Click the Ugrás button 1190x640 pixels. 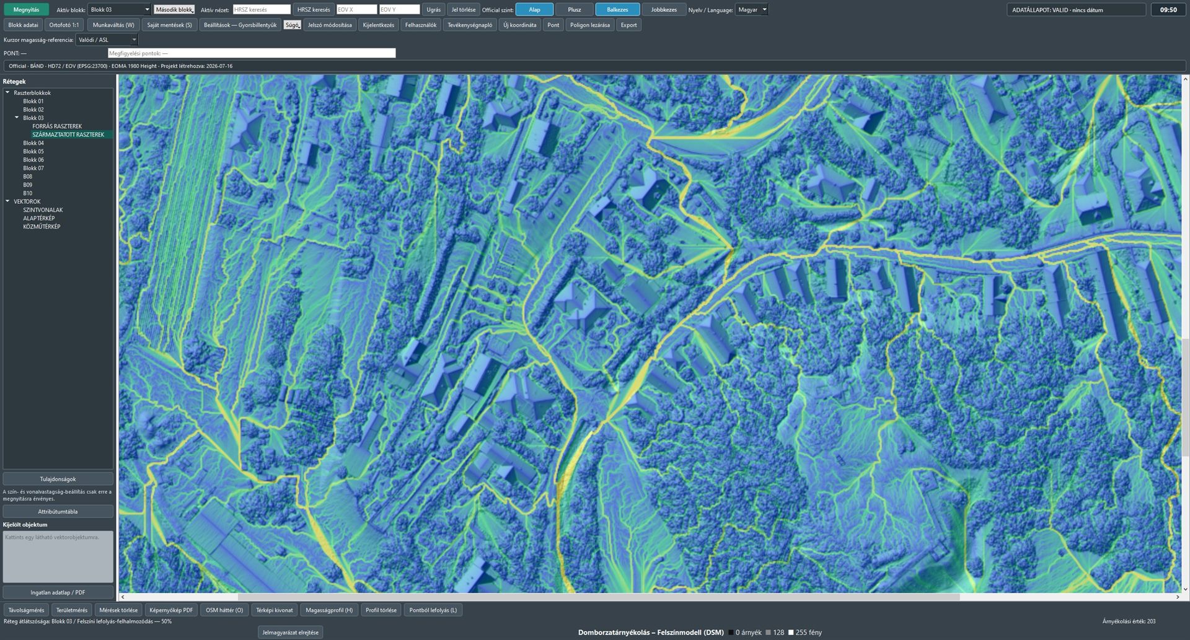click(434, 10)
